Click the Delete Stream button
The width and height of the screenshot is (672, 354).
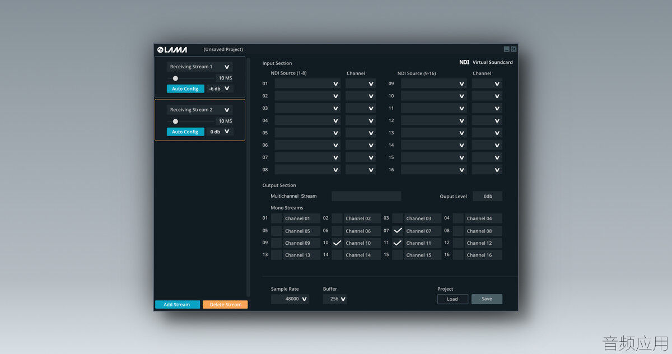click(225, 305)
